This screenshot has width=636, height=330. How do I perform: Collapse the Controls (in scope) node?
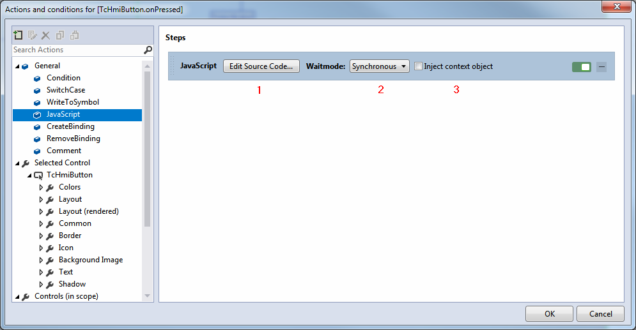[17, 297]
